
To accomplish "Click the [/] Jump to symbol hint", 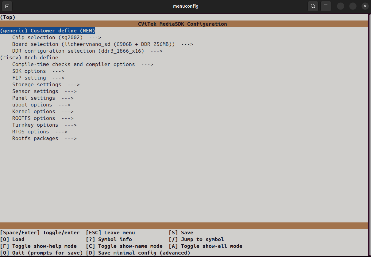I will 196,239.
